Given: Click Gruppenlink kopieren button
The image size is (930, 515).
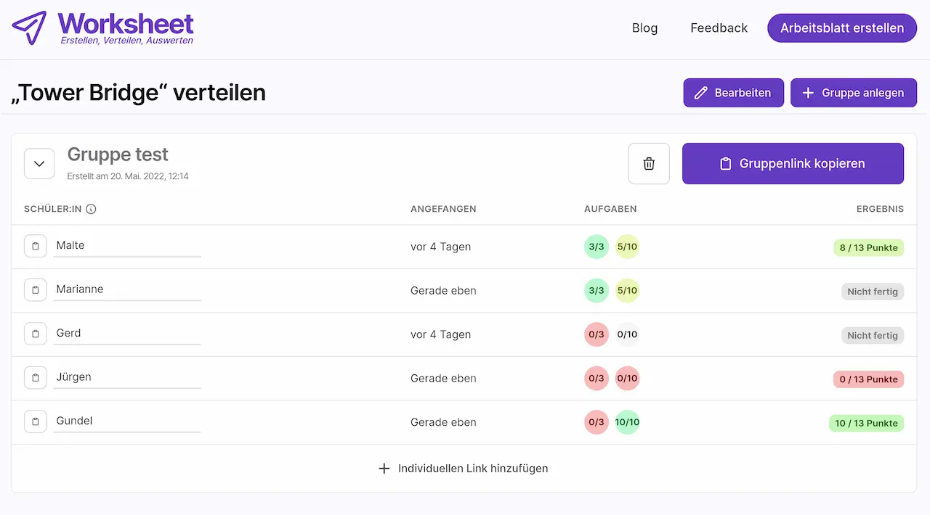Looking at the screenshot, I should [x=793, y=164].
